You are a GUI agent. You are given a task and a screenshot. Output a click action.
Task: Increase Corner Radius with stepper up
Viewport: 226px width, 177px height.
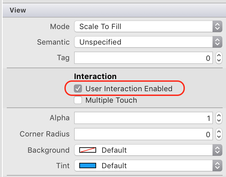(219, 132)
